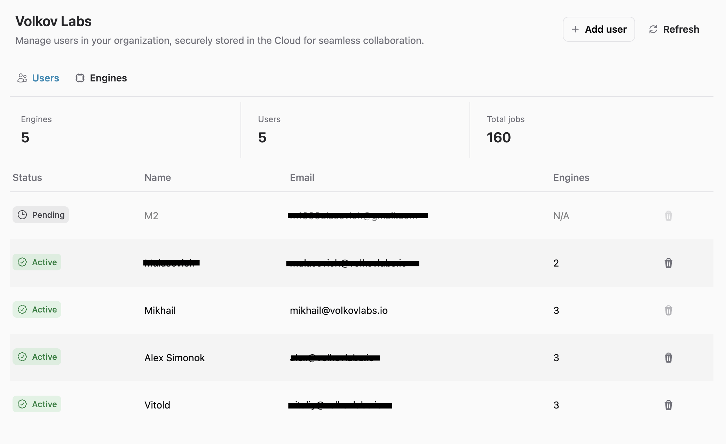Click the Engines summary card label
726x444 pixels.
click(x=36, y=119)
